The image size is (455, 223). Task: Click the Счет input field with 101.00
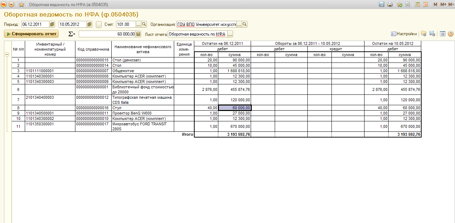[x=126, y=24]
